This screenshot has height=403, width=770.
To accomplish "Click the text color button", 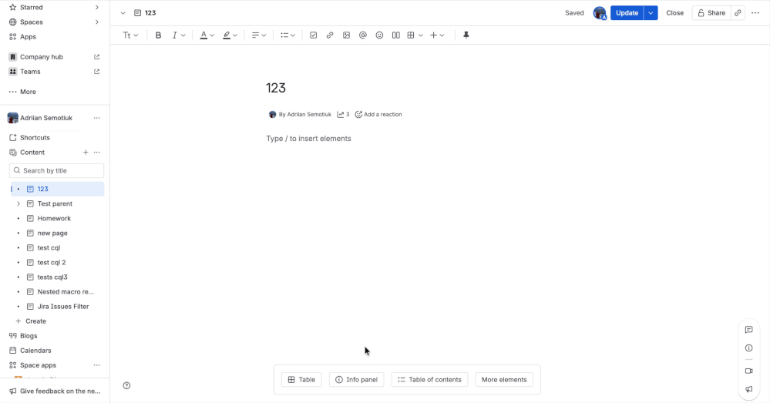I will [x=203, y=35].
